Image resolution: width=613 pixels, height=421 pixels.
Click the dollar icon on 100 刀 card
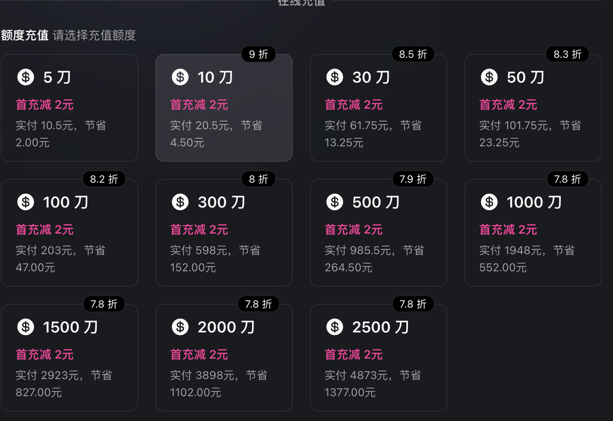[26, 202]
